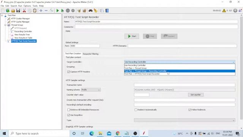Click the Clear All brooms icon
The image size is (243, 137).
click(x=84, y=11)
